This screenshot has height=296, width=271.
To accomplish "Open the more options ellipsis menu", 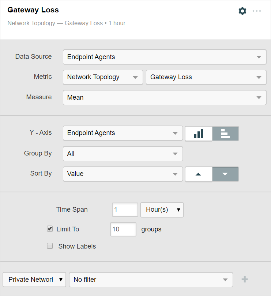I will [257, 11].
